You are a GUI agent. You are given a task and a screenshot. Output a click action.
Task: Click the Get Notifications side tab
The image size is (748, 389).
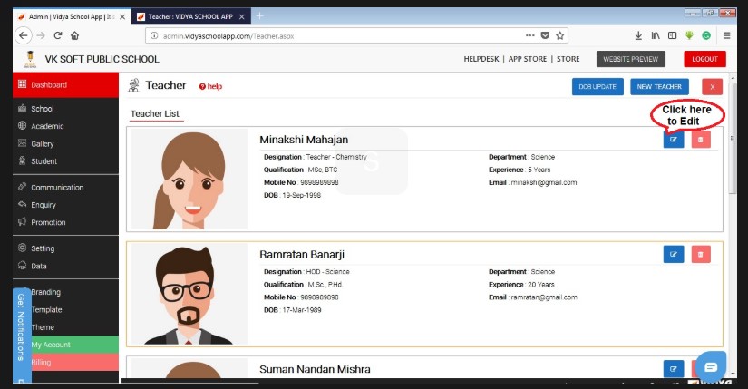[x=22, y=334]
